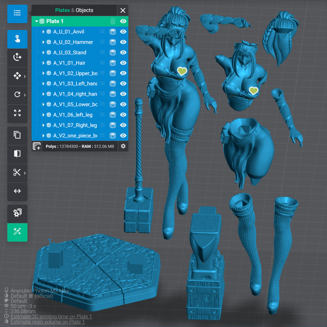The width and height of the screenshot is (327, 327).
Task: Select the A_V1_06_left_leg object row
Action: [x=80, y=115]
